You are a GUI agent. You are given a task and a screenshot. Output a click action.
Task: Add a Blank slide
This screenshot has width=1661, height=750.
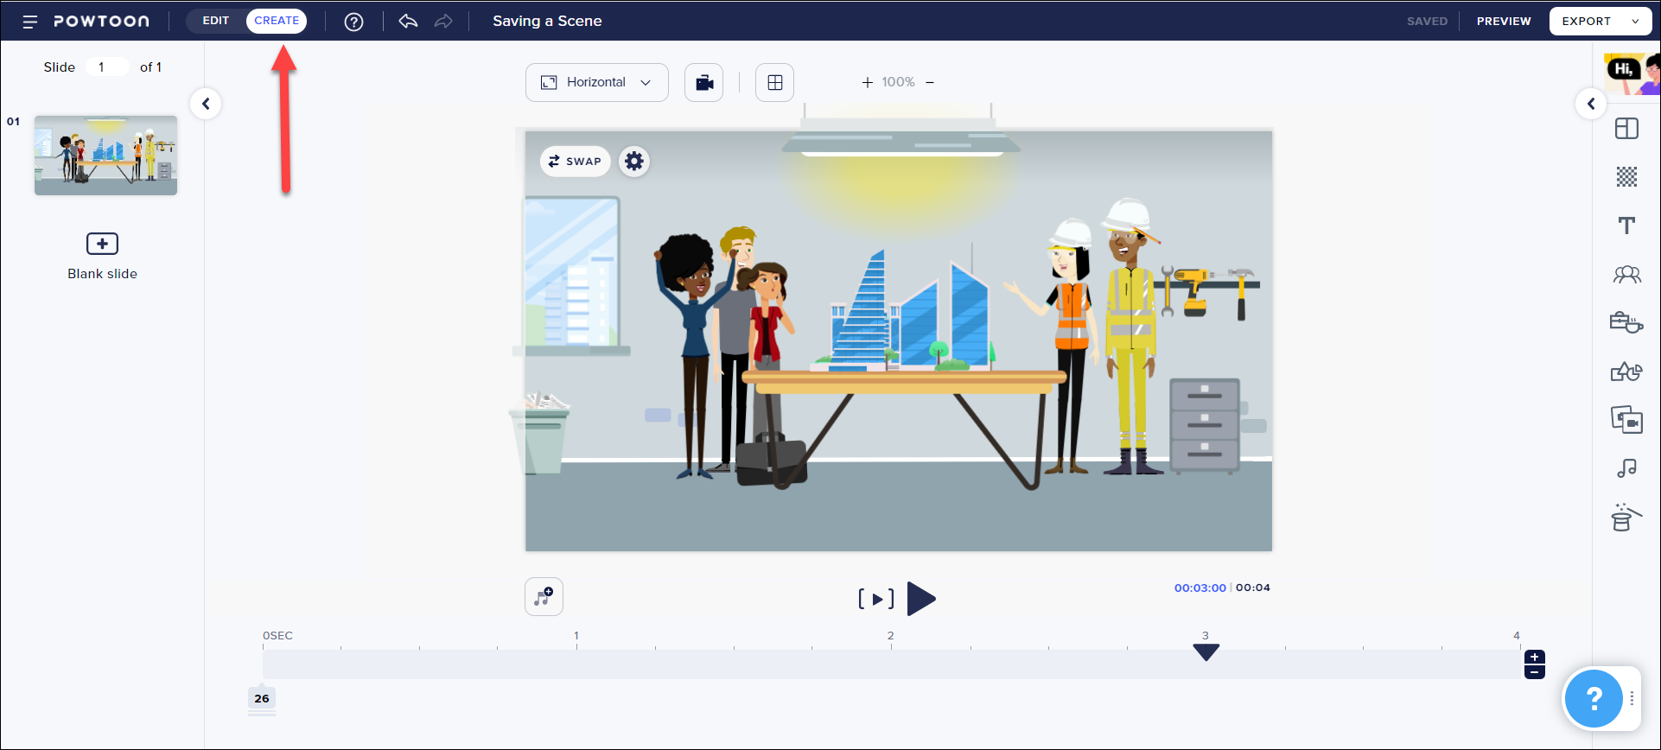(x=102, y=256)
